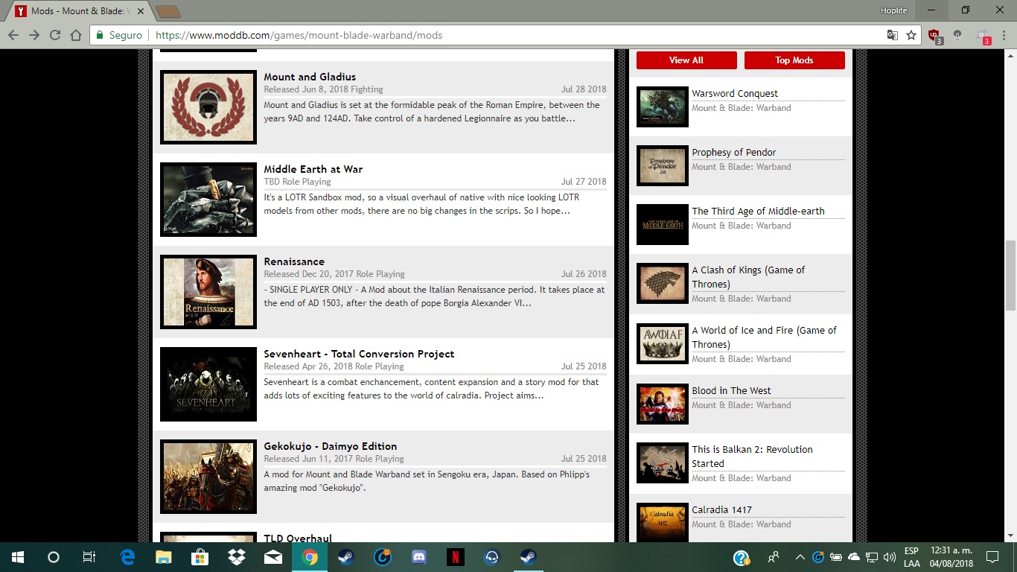Open Prophesy of Pendor in sidebar
This screenshot has height=572, width=1017.
point(734,152)
